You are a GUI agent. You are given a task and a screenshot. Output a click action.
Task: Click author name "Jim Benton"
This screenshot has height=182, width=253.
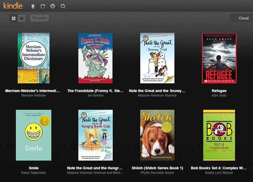95,95
